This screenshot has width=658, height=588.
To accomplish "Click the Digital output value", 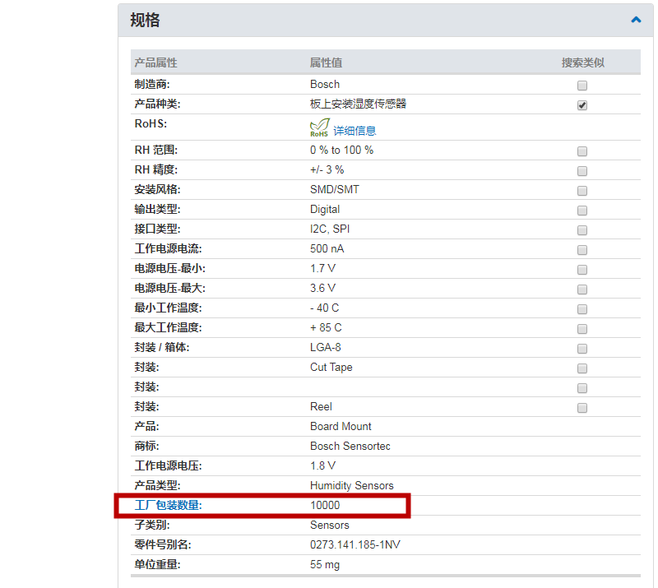I will [325, 210].
